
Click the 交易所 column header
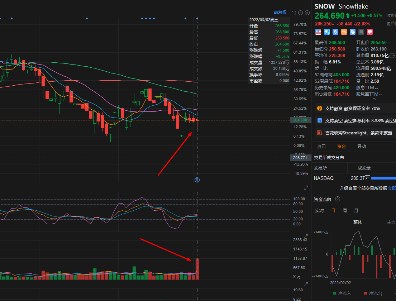click(x=320, y=168)
